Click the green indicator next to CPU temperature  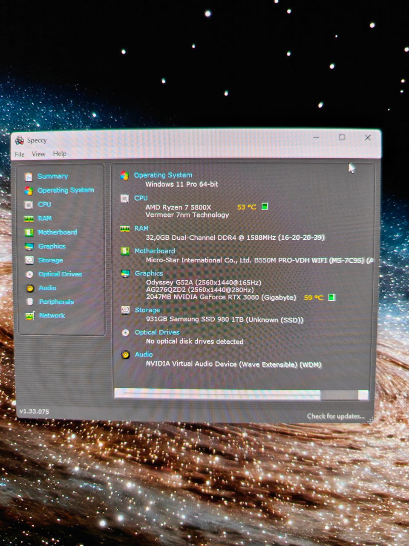click(265, 206)
